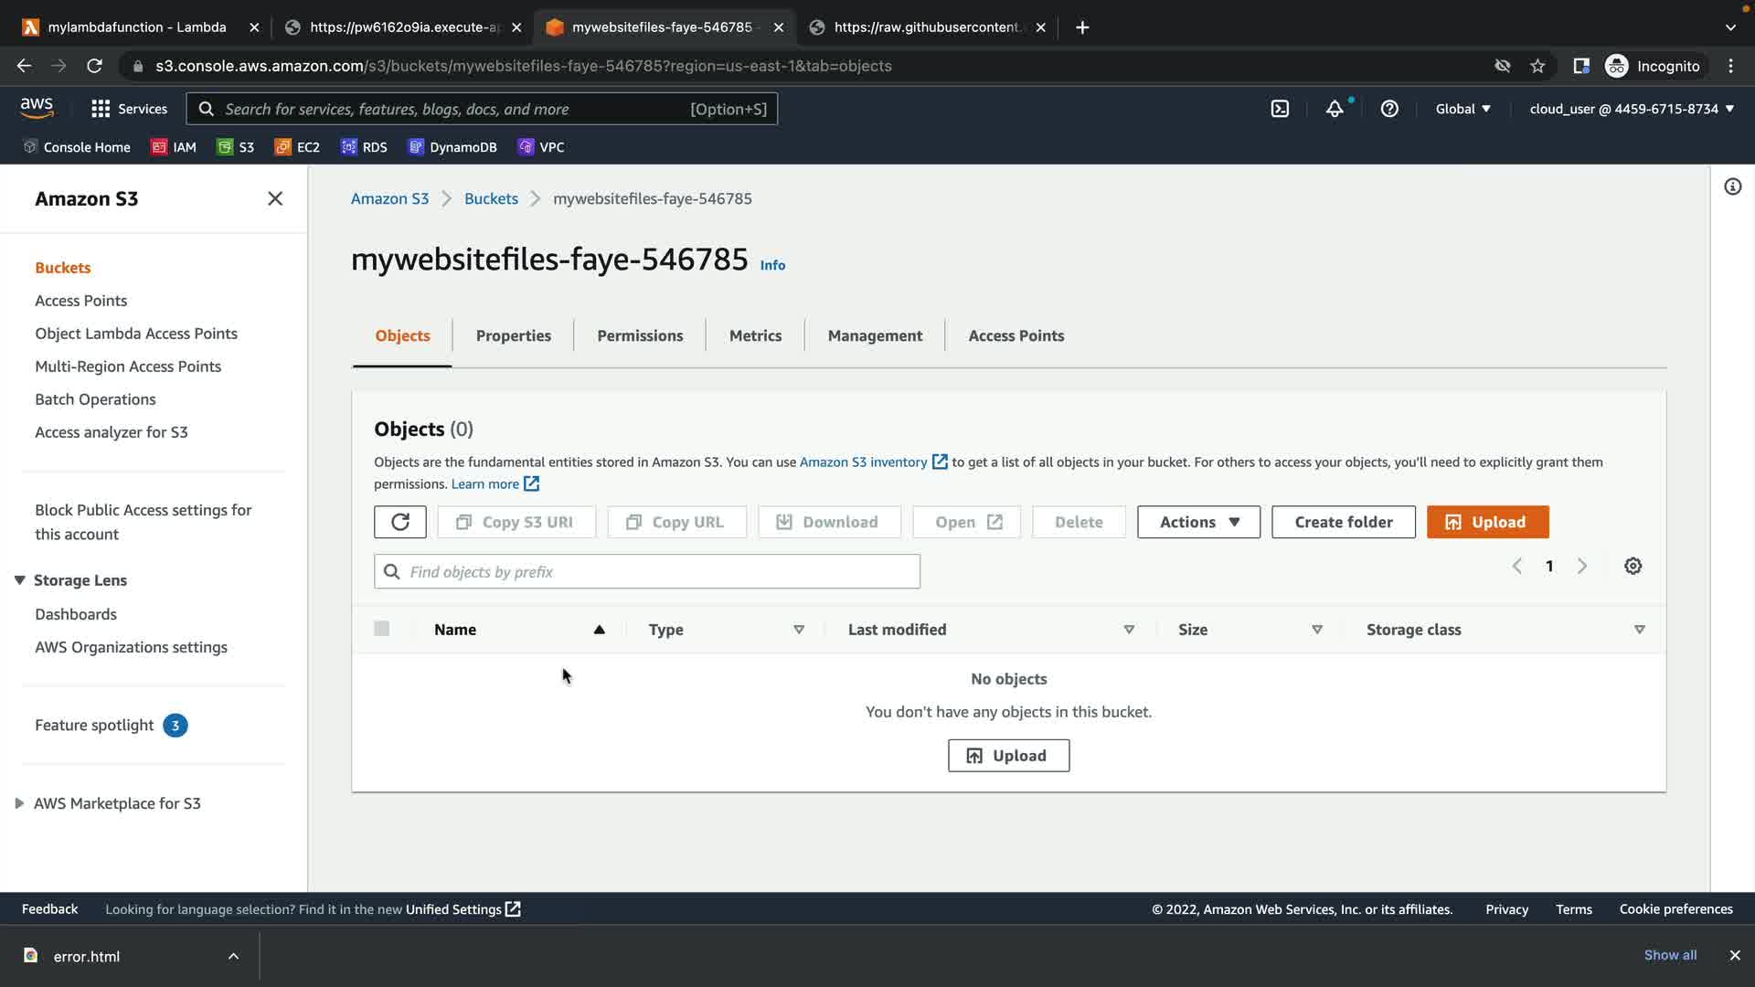This screenshot has width=1755, height=987.
Task: Collapse the Storage Lens section
Action: [20, 580]
